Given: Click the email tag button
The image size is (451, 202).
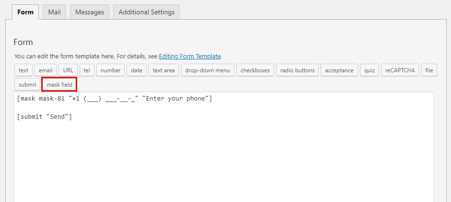Looking at the screenshot, I should point(46,70).
